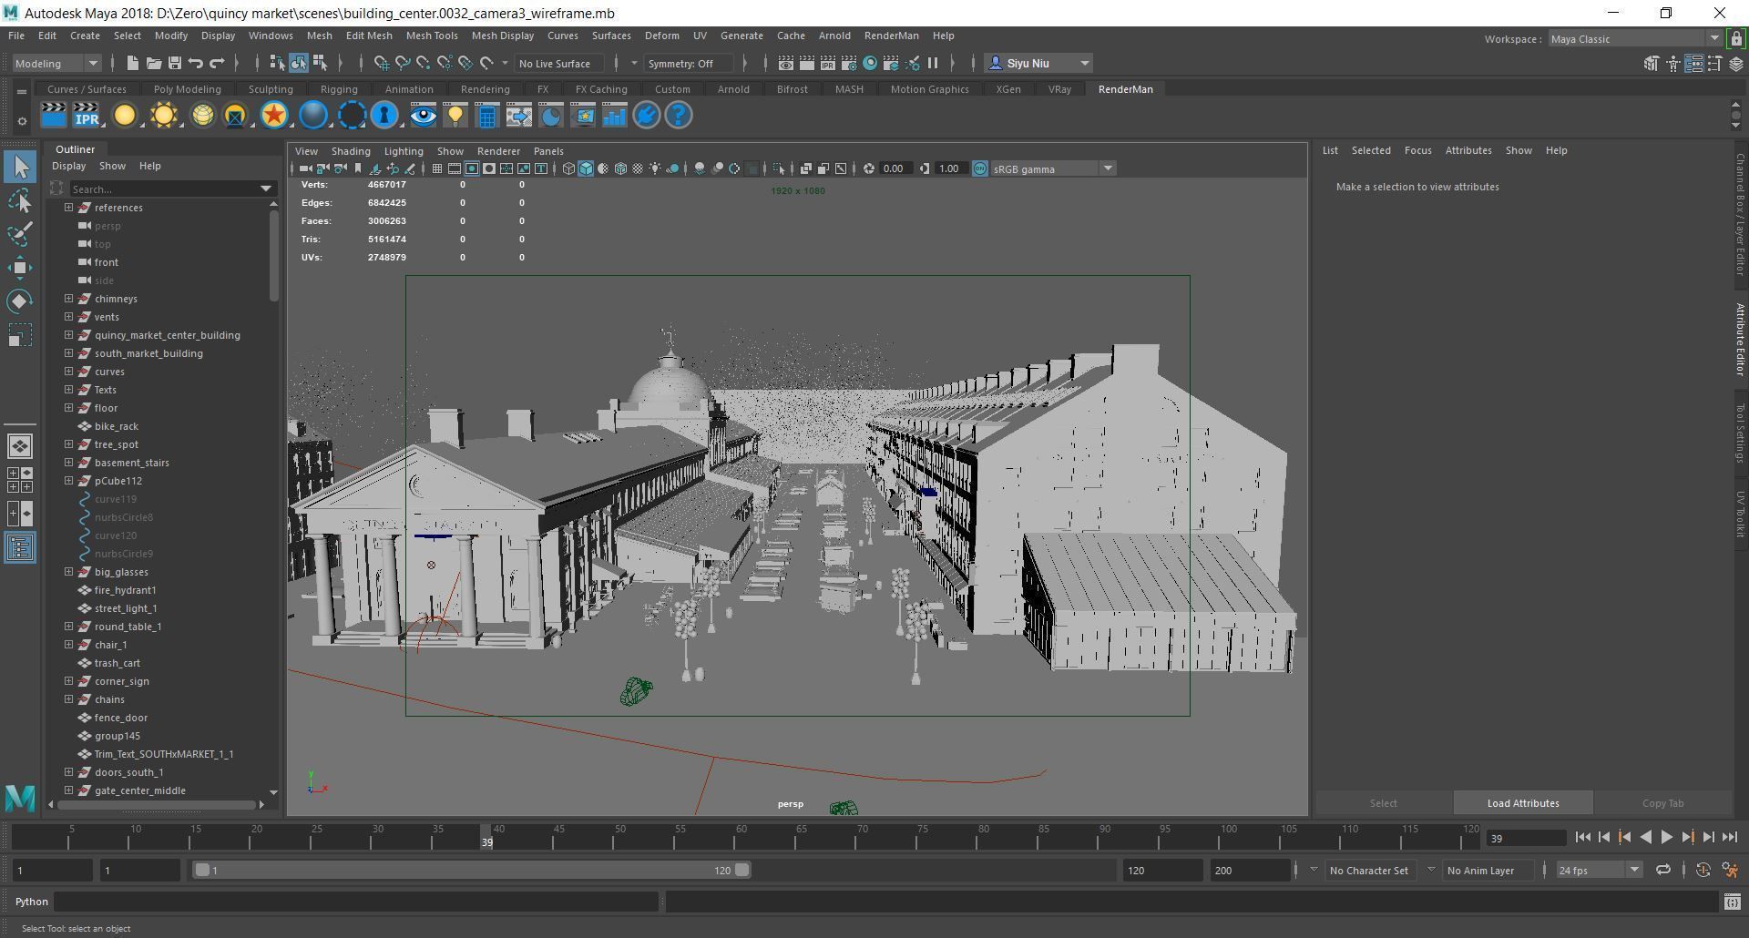This screenshot has height=938, width=1749.
Task: Select the Move tool in toolbox
Action: [x=20, y=267]
